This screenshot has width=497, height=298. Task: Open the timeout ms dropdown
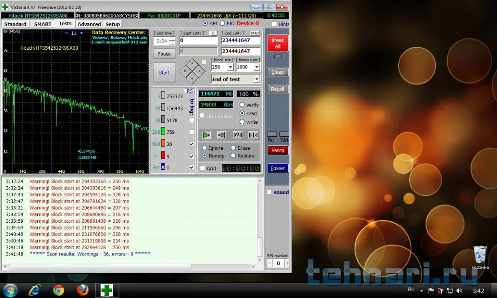coord(257,67)
